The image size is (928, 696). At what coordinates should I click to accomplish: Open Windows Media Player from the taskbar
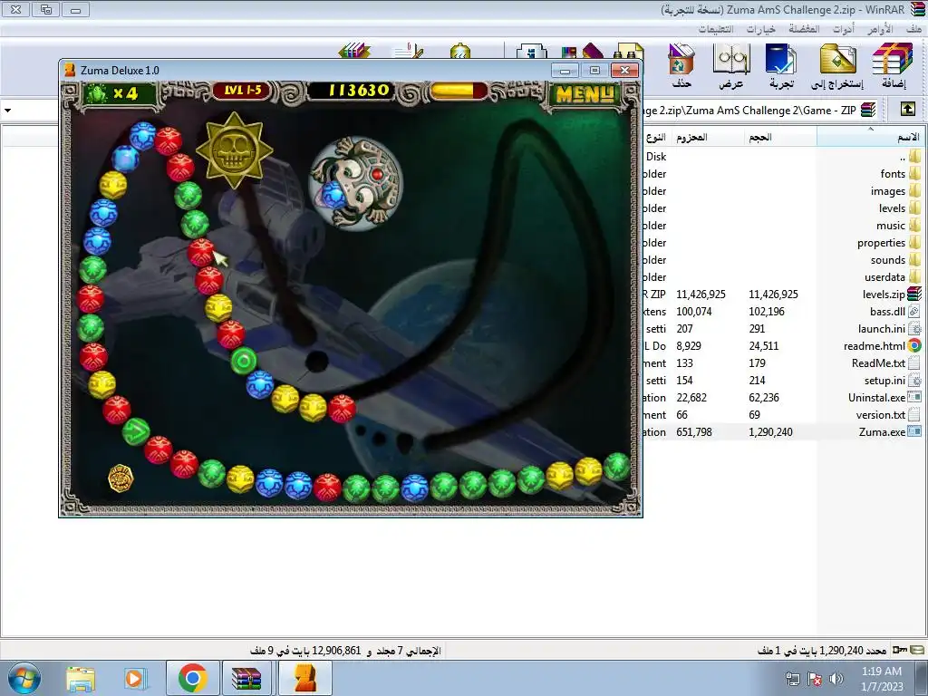(x=136, y=678)
